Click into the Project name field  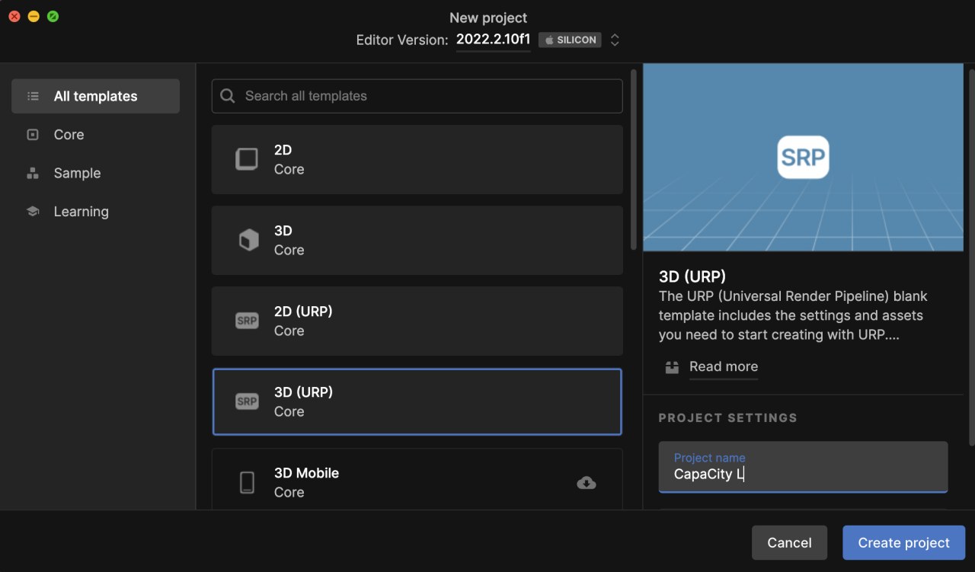tap(803, 473)
